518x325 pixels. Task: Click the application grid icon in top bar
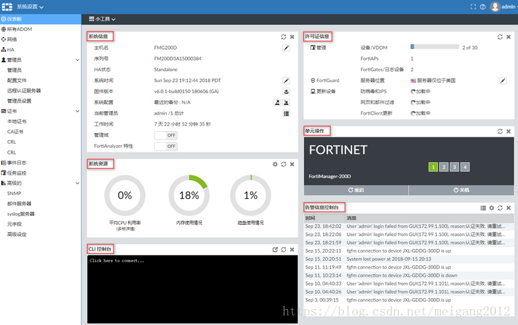7,7
